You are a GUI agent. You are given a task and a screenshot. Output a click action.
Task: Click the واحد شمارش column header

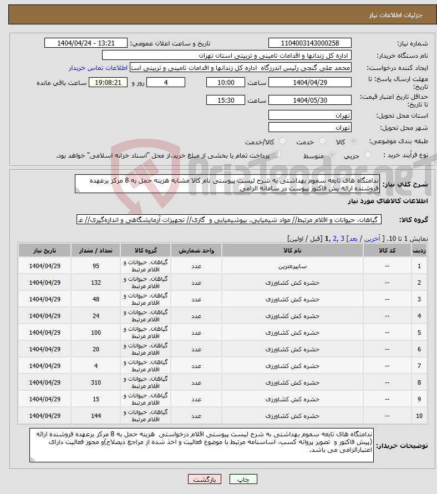point(196,250)
